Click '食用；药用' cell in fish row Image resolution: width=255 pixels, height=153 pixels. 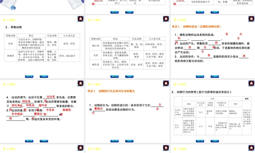click(69, 44)
